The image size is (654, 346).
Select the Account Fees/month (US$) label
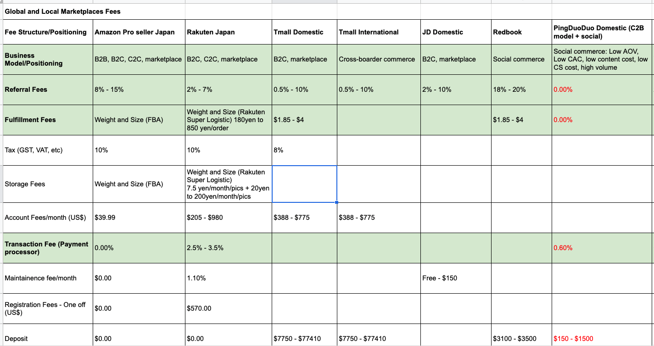pos(48,218)
